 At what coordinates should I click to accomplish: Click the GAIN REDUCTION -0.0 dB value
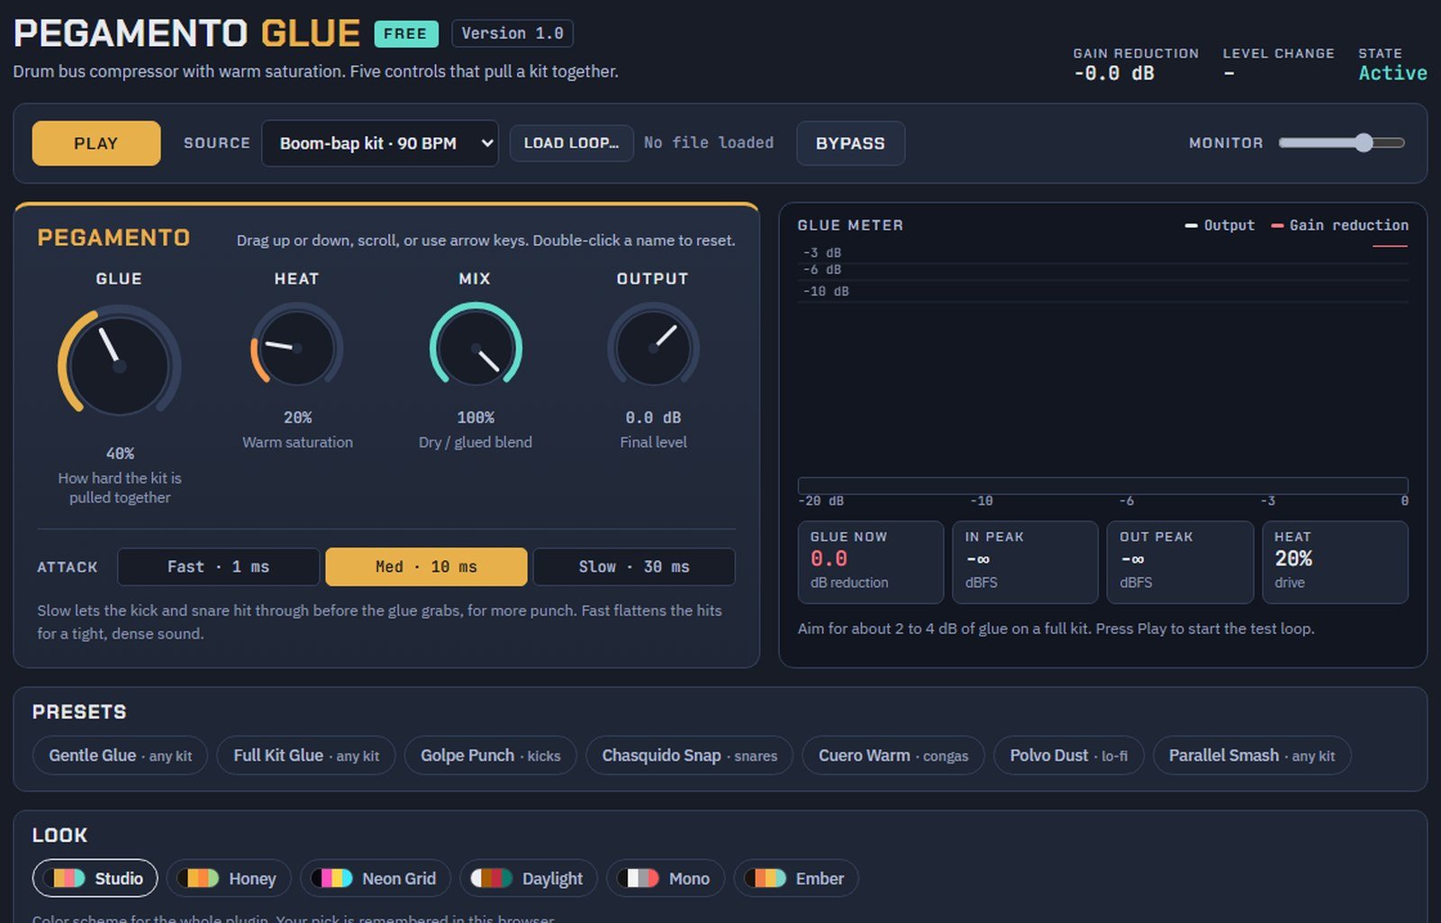[1114, 73]
